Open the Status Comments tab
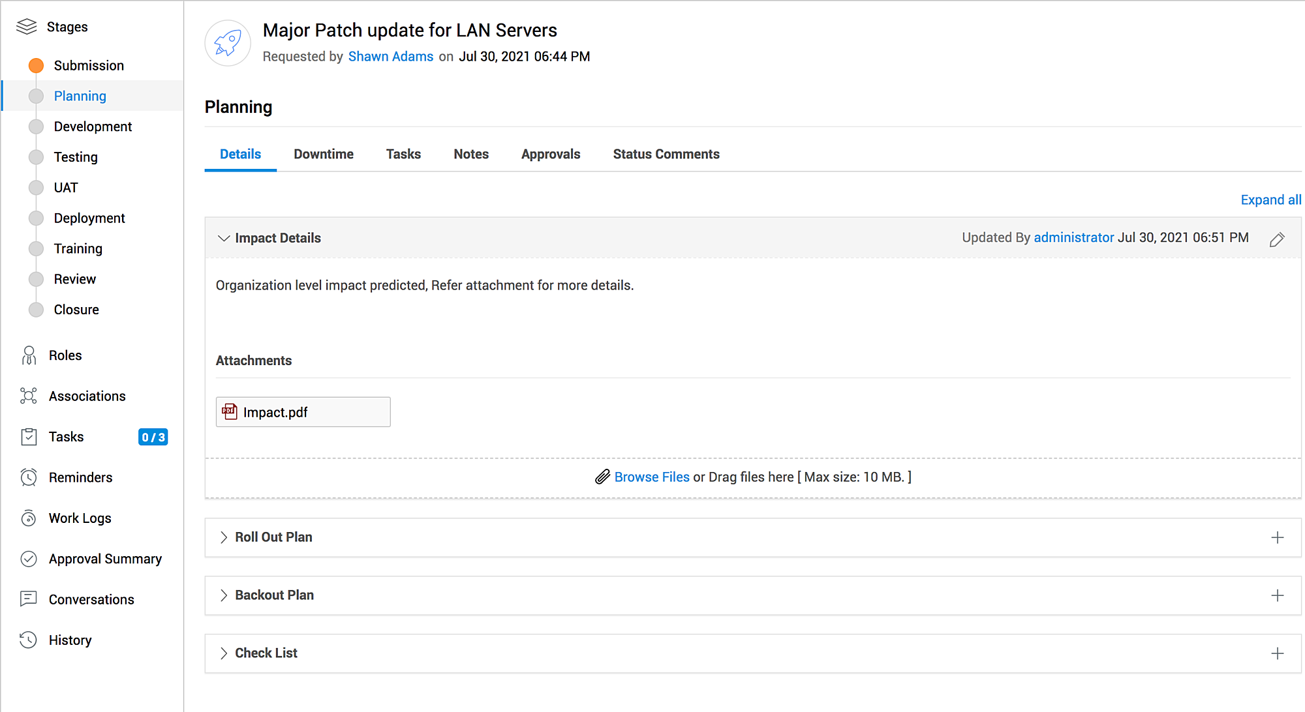This screenshot has width=1305, height=712. (x=666, y=155)
